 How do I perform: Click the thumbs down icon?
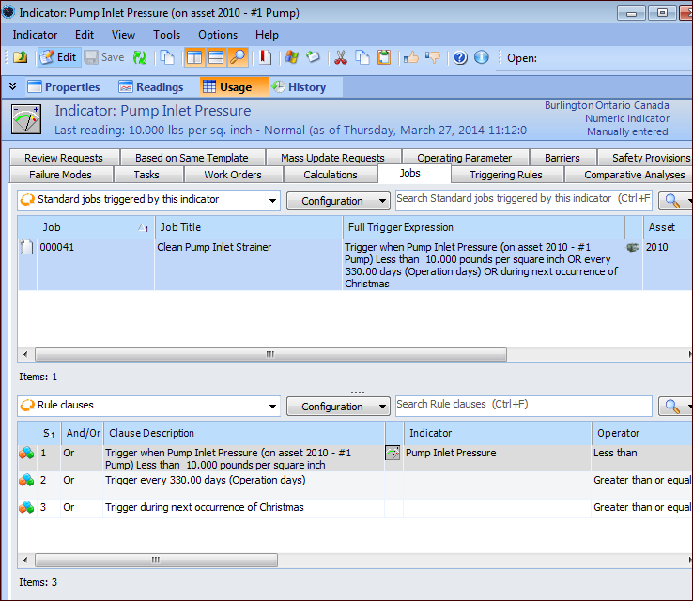pos(432,57)
